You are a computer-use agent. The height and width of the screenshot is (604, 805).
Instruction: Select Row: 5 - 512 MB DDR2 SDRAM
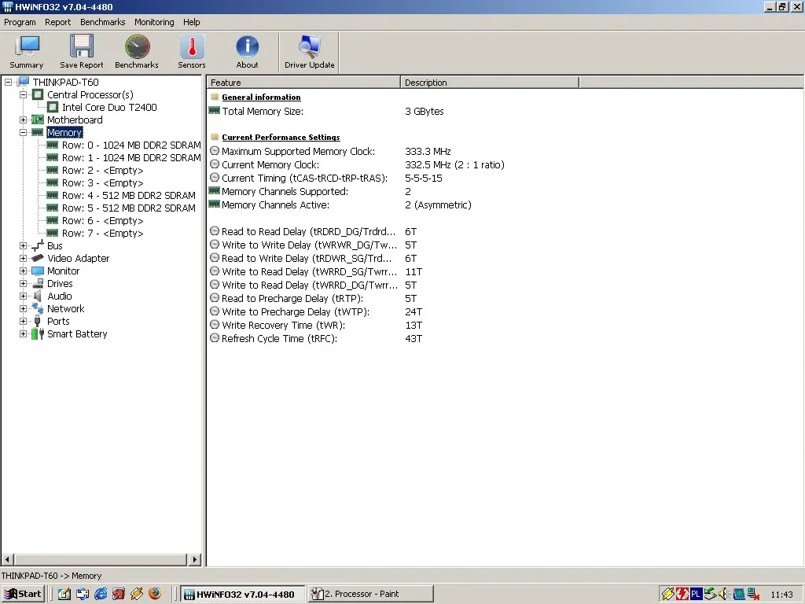pos(129,208)
